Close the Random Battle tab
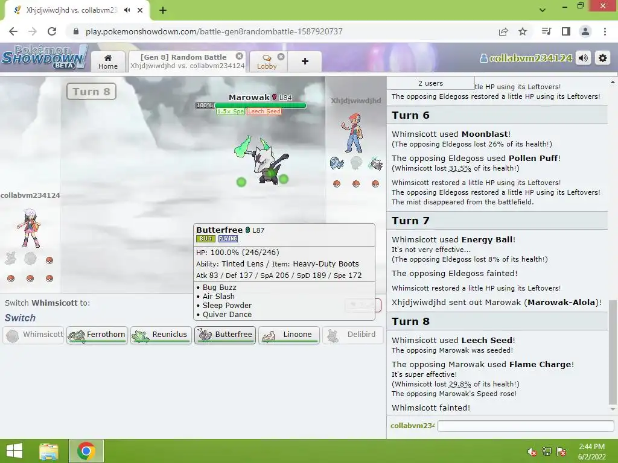This screenshot has height=463, width=618. pyautogui.click(x=239, y=56)
